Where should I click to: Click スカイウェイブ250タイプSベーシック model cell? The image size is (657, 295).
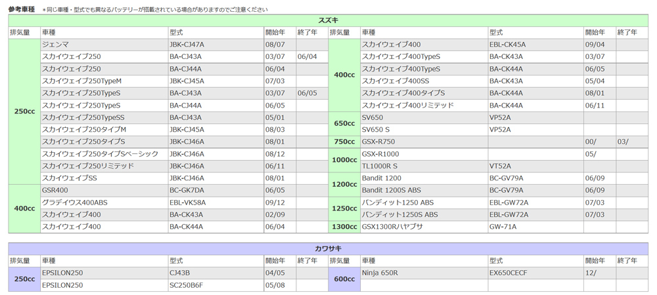pos(104,154)
